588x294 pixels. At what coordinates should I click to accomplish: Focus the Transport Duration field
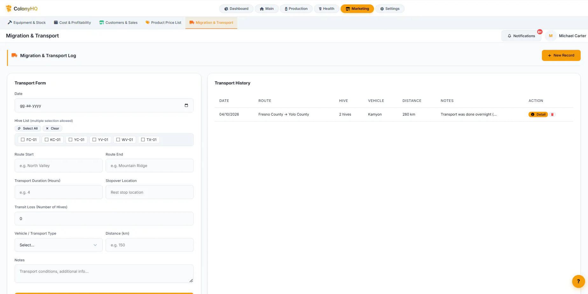click(x=59, y=192)
